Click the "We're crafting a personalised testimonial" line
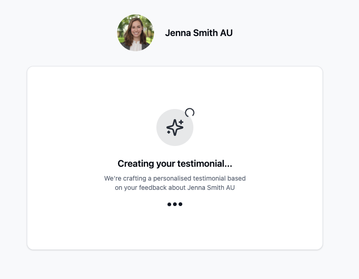 [x=175, y=178]
